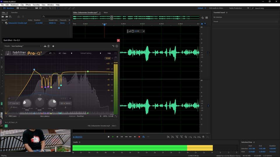Click Zoom to Selection icon
The height and width of the screenshot is (157, 280).
pos(199,137)
